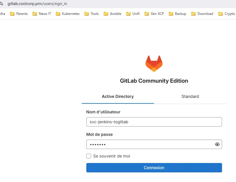This screenshot has width=236, height=182.
Task: Tick the 'Se souvenir de moi' checkbox
Action: (89, 156)
